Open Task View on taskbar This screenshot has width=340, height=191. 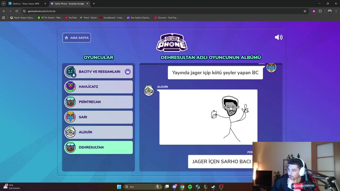167,187
